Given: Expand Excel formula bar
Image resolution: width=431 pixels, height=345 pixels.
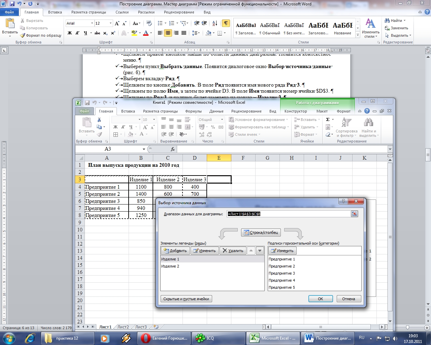Looking at the screenshot, I should tap(390, 149).
